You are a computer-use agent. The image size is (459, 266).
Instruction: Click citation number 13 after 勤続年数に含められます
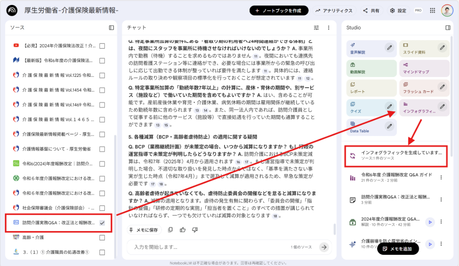click(x=197, y=111)
